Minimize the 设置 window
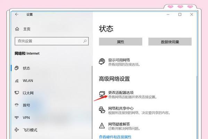This screenshot has width=208, height=139. [168, 14]
